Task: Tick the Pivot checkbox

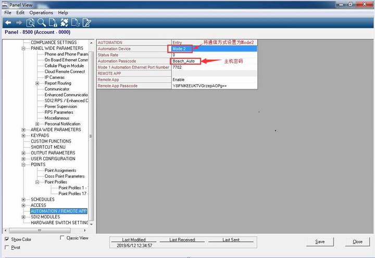Action: coord(7,248)
